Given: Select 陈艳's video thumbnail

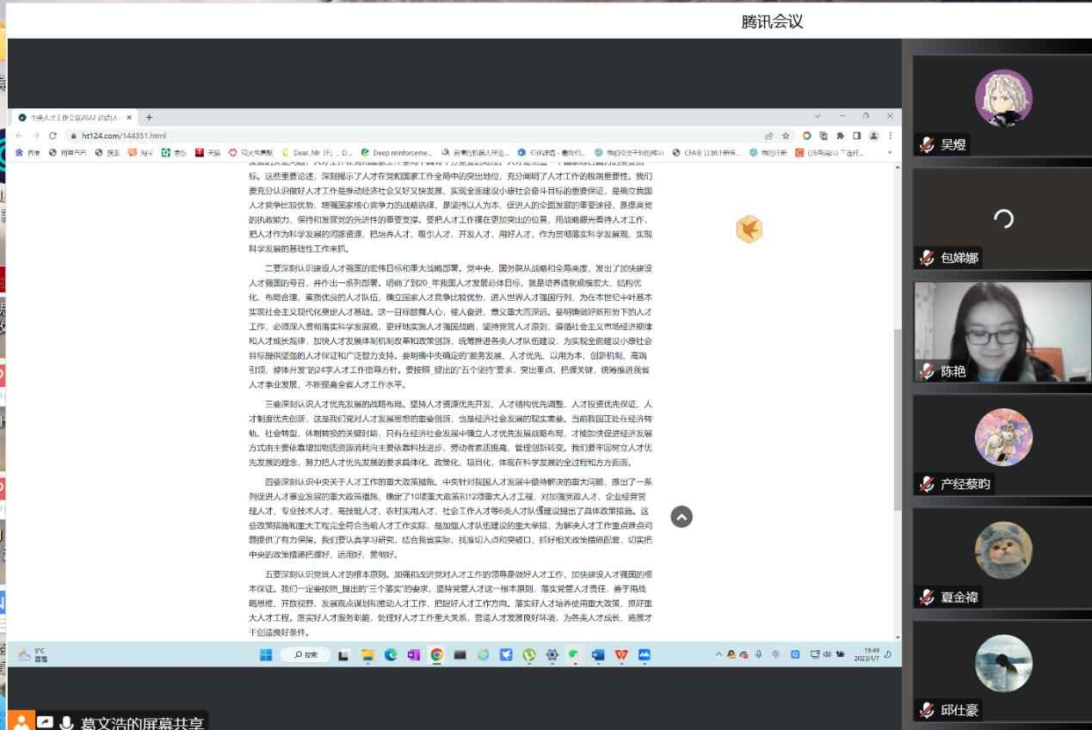Looking at the screenshot, I should tap(1002, 331).
